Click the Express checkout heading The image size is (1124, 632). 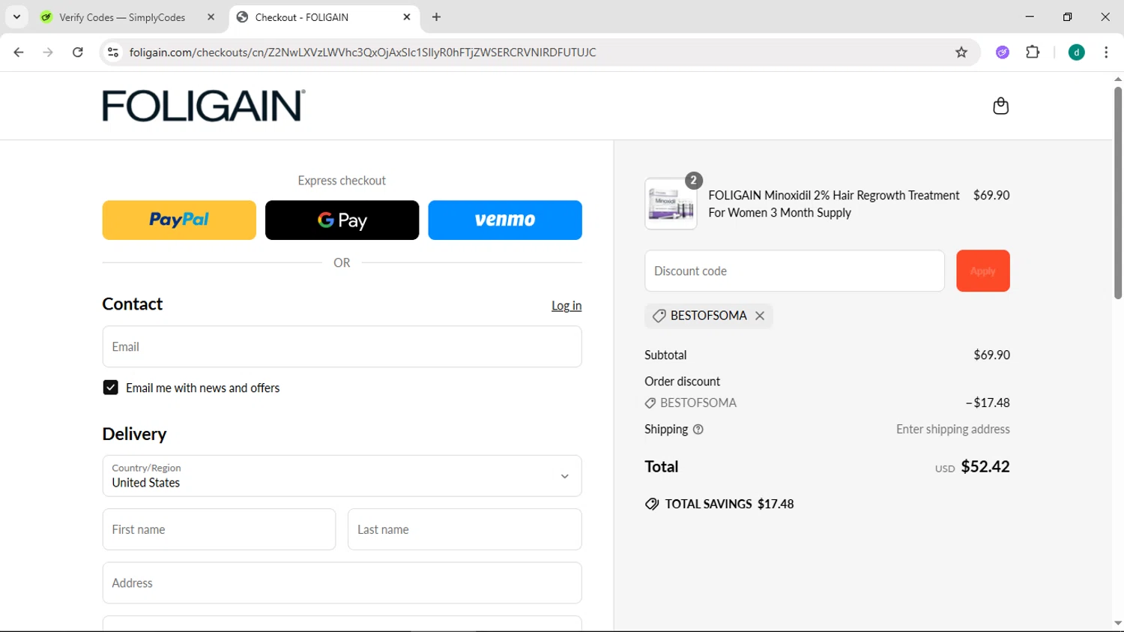pos(342,181)
